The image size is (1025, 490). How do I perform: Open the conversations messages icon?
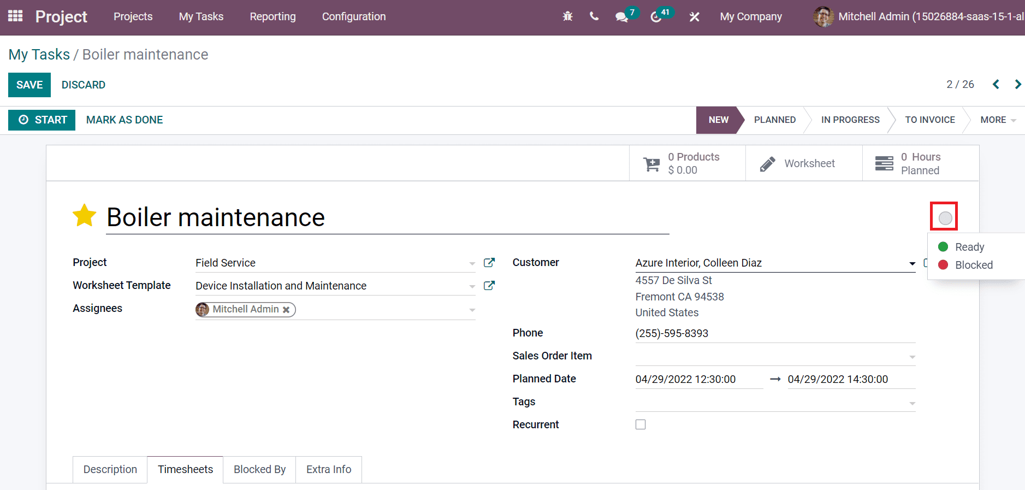click(x=621, y=17)
